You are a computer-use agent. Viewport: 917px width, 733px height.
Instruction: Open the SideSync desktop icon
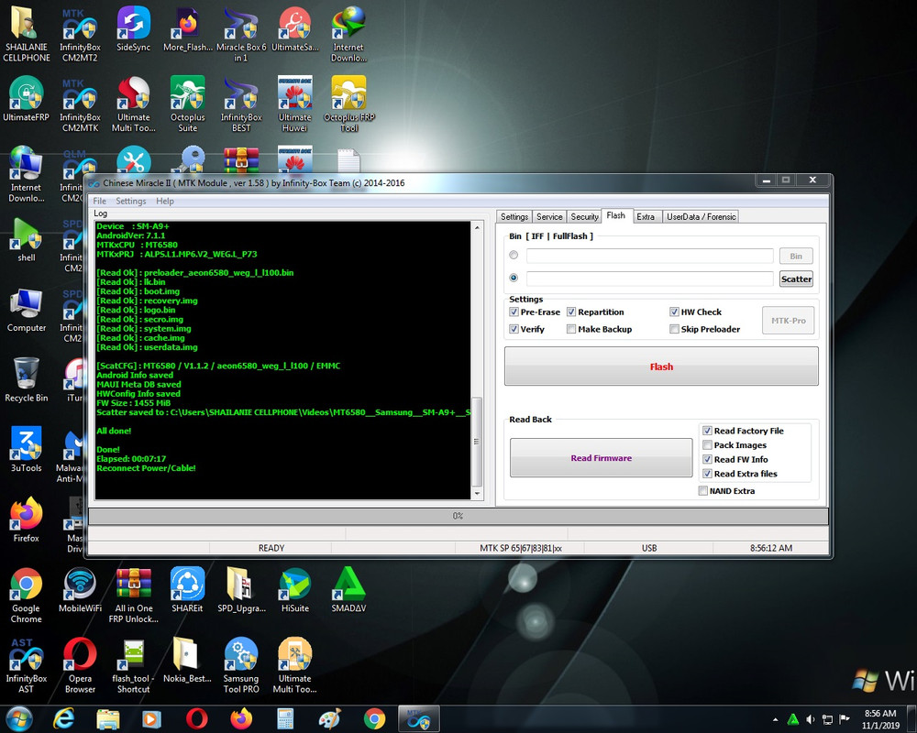tap(133, 29)
